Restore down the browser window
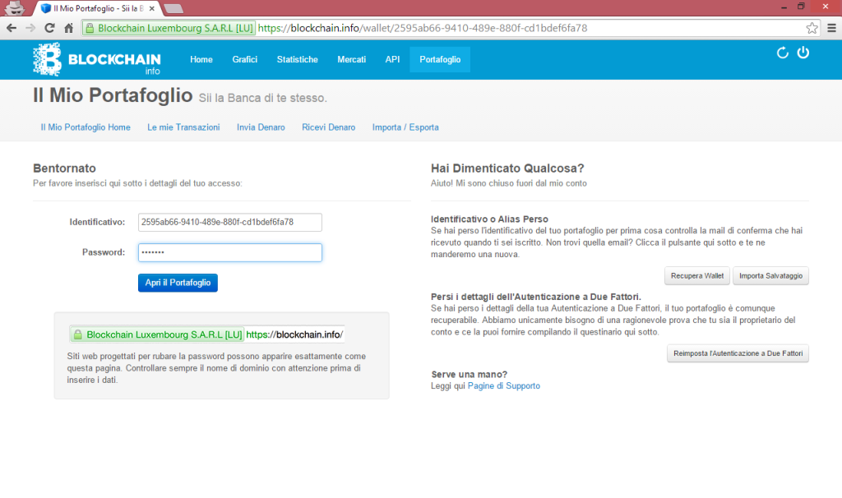 click(x=801, y=7)
